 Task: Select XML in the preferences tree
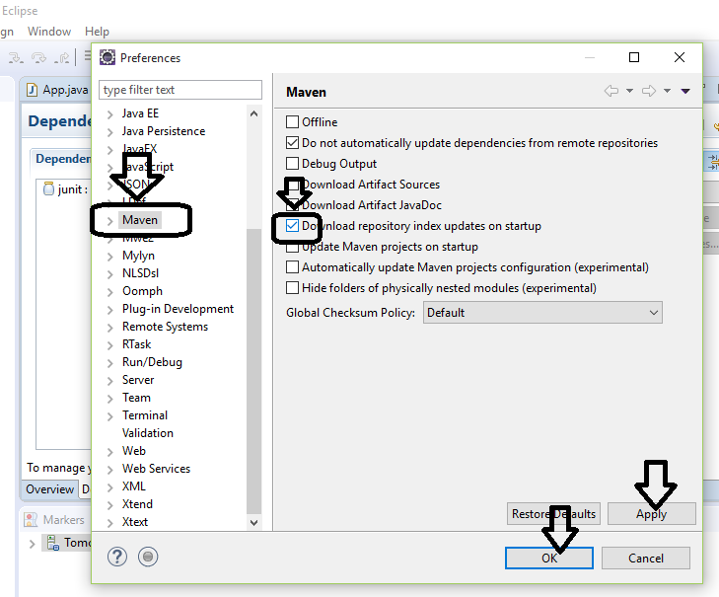point(134,485)
